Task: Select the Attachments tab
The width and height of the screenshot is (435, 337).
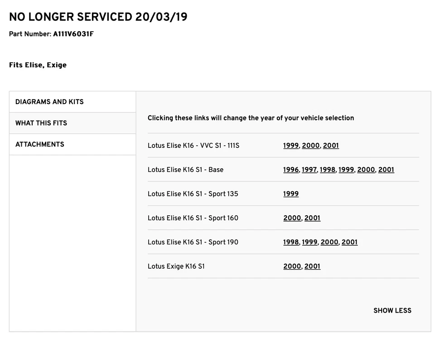Action: [40, 144]
